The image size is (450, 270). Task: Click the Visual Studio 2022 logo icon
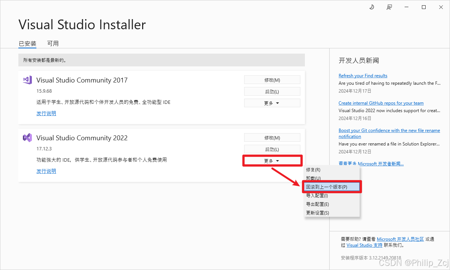click(27, 138)
